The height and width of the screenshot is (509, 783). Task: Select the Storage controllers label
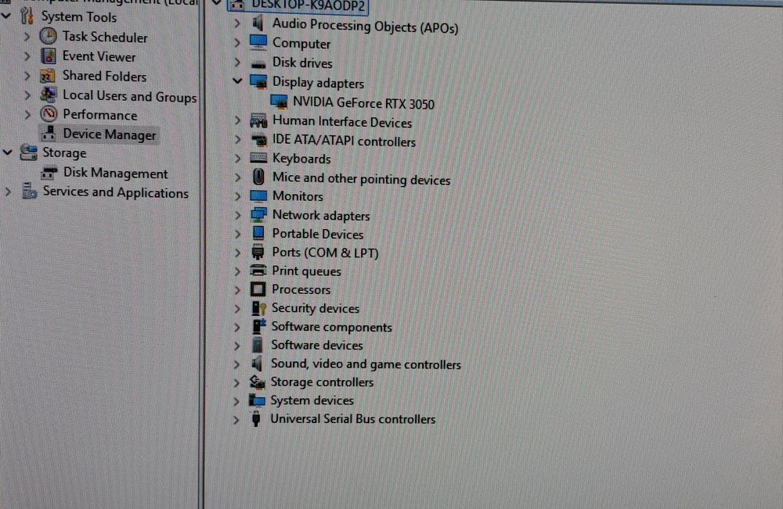click(322, 382)
